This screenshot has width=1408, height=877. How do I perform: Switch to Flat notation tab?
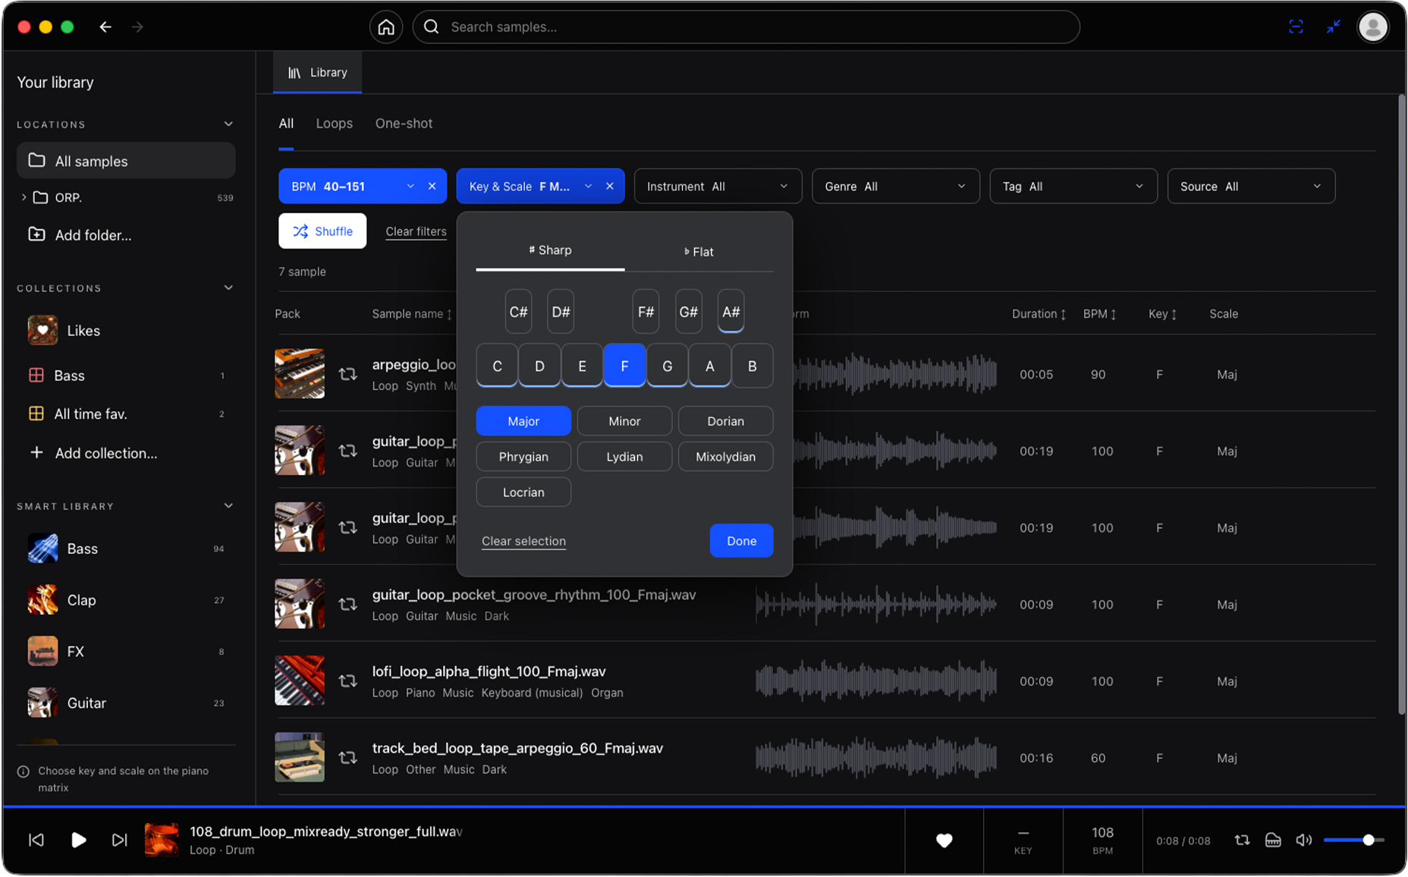699,252
